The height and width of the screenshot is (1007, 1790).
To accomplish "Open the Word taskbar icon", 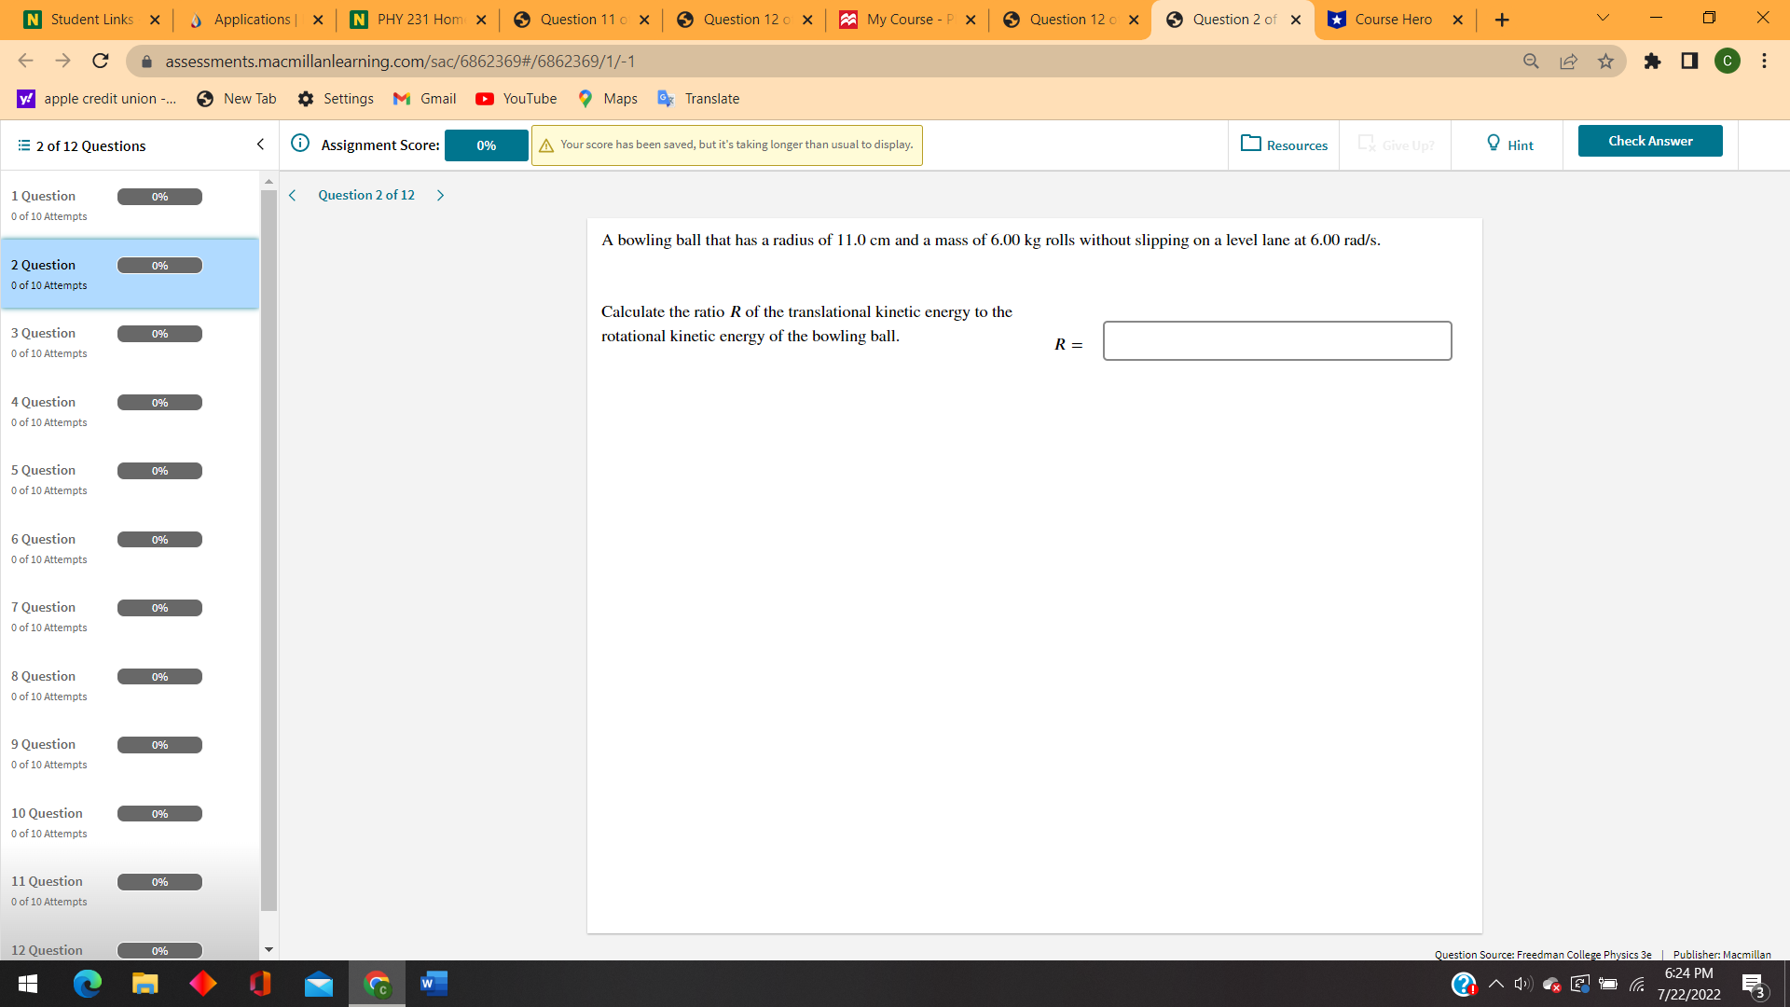I will (x=434, y=984).
